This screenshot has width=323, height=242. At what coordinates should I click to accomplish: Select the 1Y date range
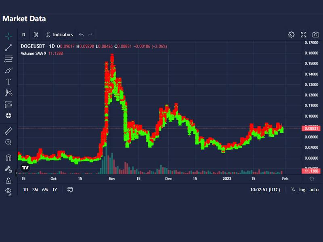(55, 190)
